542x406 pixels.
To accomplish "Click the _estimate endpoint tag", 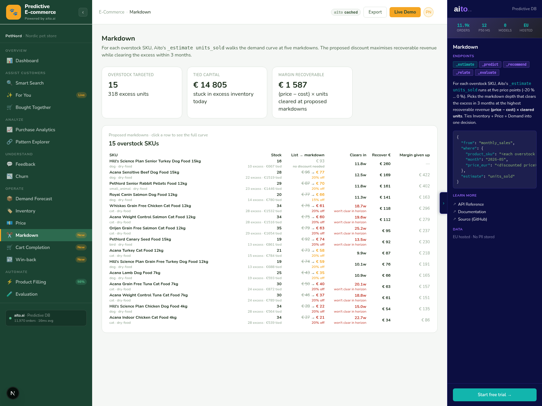I will [465, 64].
